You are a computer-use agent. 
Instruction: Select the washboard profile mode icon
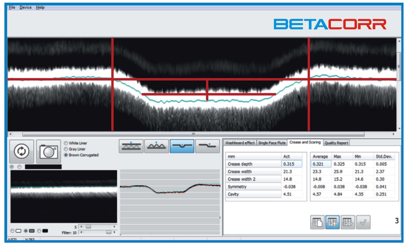pyautogui.click(x=131, y=146)
